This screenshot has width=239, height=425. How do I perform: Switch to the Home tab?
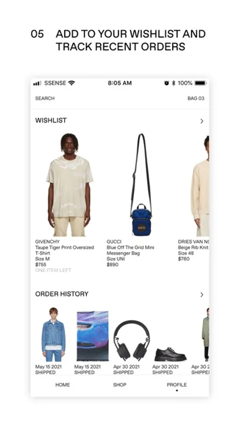(x=63, y=384)
